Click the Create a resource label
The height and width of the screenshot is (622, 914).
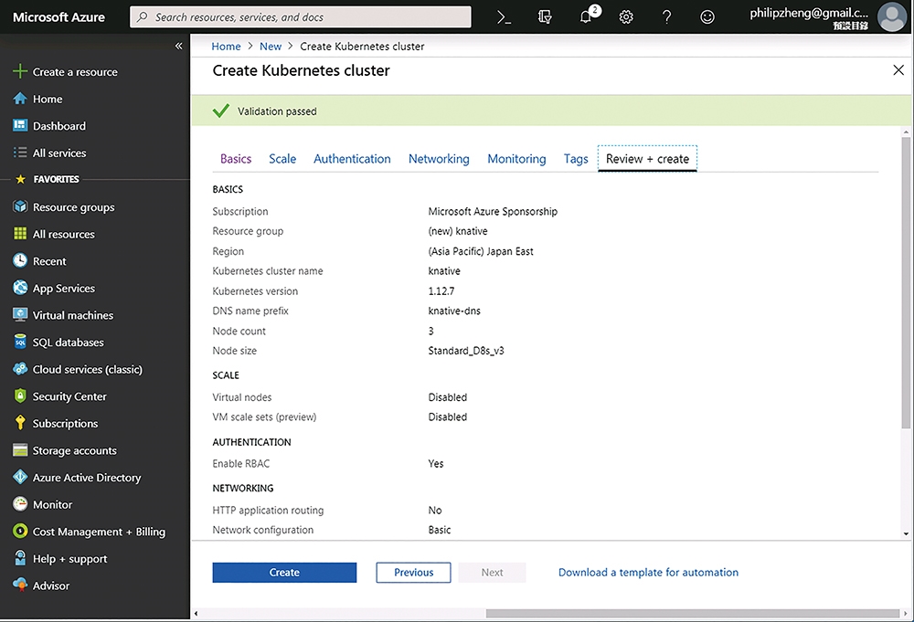tap(75, 71)
